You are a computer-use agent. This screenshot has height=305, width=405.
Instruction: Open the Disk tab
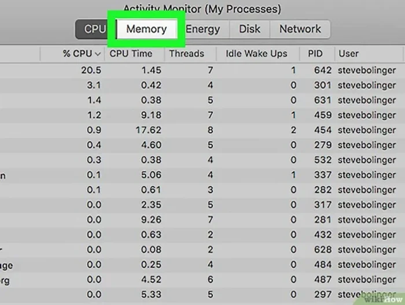pos(249,29)
